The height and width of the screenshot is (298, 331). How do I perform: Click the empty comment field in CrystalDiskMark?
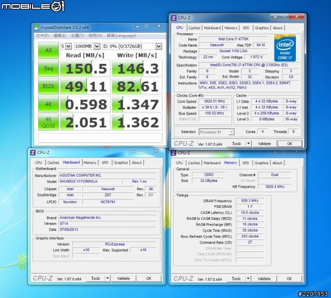point(100,138)
